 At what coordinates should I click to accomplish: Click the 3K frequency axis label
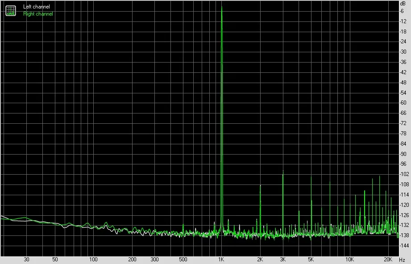pyautogui.click(x=282, y=260)
